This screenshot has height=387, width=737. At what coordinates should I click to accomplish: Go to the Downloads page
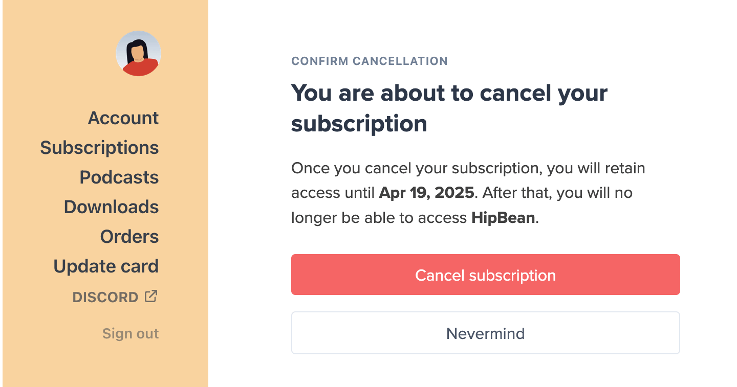(111, 207)
